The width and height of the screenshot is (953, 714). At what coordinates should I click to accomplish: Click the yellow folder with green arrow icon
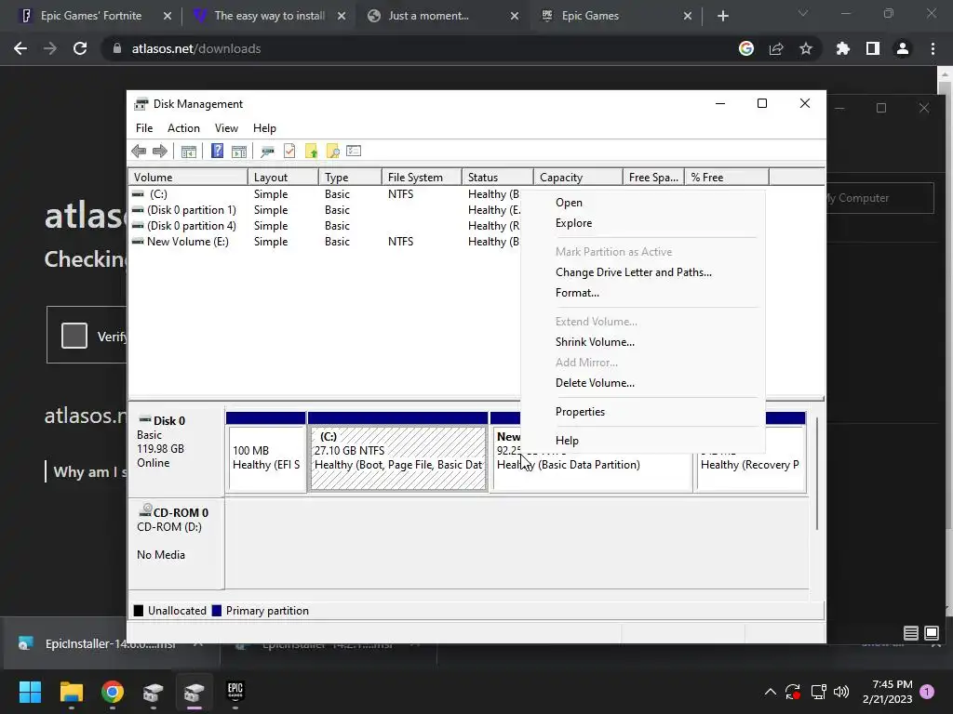[x=311, y=152]
